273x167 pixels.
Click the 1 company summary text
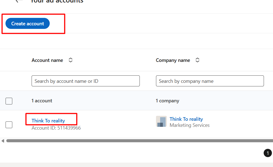tap(167, 101)
